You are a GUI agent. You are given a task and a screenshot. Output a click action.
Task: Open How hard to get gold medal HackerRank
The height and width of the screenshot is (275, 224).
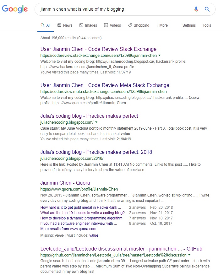(x=80, y=208)
